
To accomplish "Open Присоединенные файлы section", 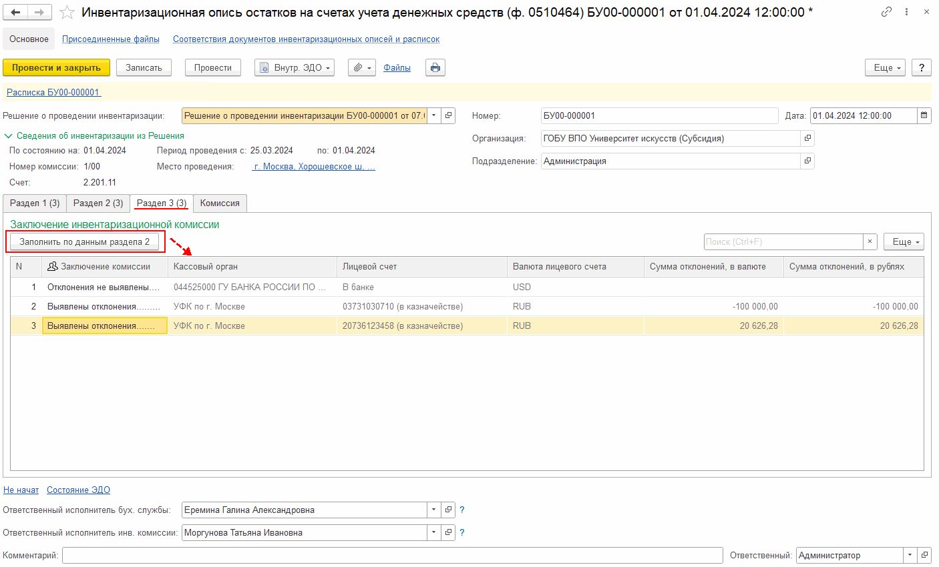I will coord(111,39).
